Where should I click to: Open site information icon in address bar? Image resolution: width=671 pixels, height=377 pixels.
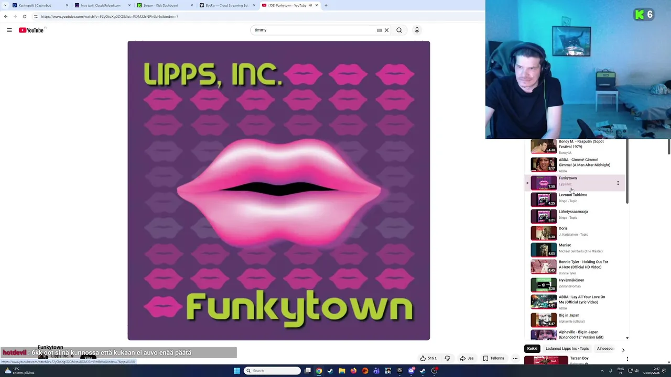(x=36, y=16)
